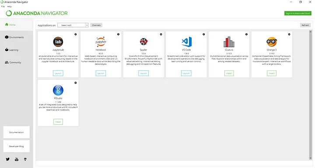
Task: Open the Developer Blog link box
Action: point(17,146)
